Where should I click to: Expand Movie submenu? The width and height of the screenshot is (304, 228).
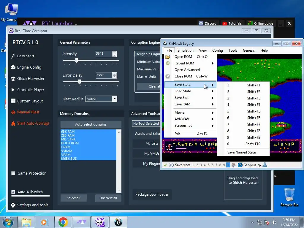[213, 113]
